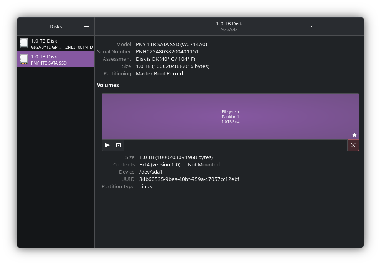
Task: Select the 1.0 TB Ext4 partition block
Action: (x=230, y=116)
